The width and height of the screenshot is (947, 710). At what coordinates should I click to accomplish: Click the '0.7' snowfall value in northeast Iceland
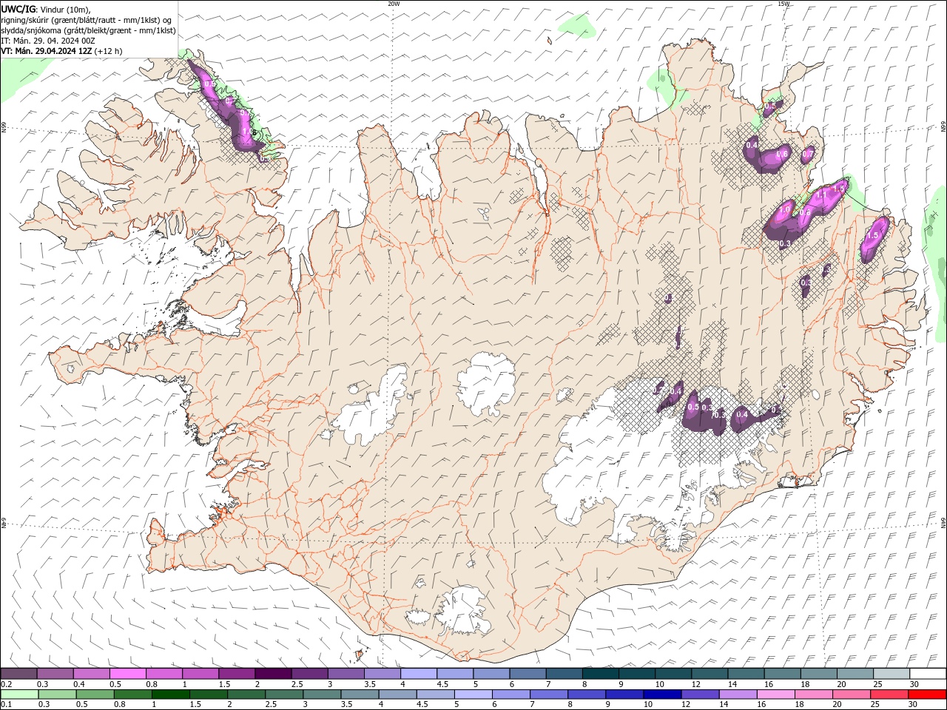click(x=808, y=154)
